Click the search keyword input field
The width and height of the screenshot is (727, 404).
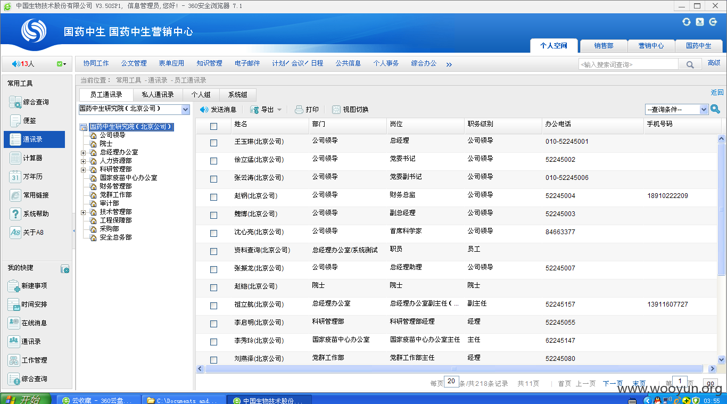(628, 64)
